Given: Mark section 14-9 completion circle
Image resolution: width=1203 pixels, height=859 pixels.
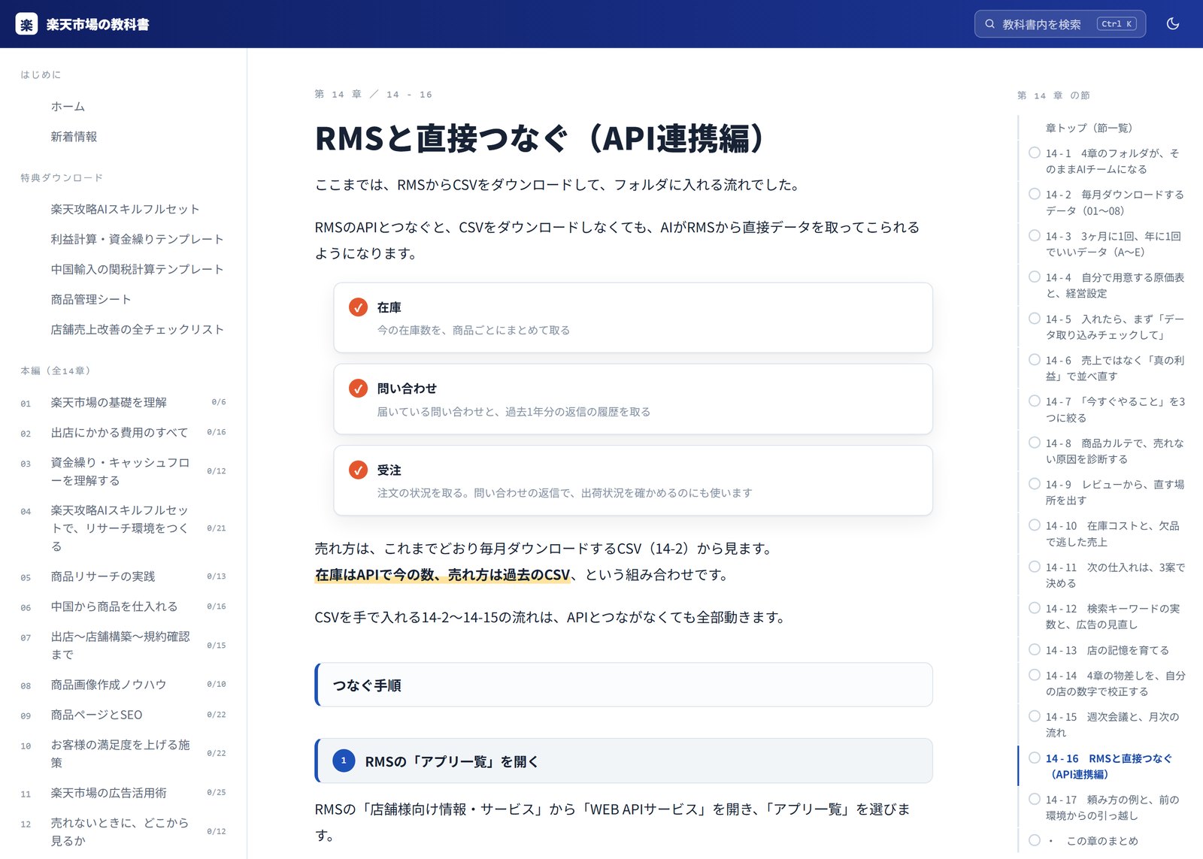Looking at the screenshot, I should coord(1035,484).
